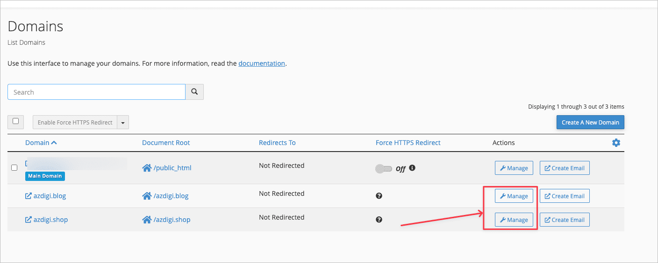The image size is (658, 263).
Task: Sort by Force HTTPS Redirect column header
Action: tap(408, 143)
